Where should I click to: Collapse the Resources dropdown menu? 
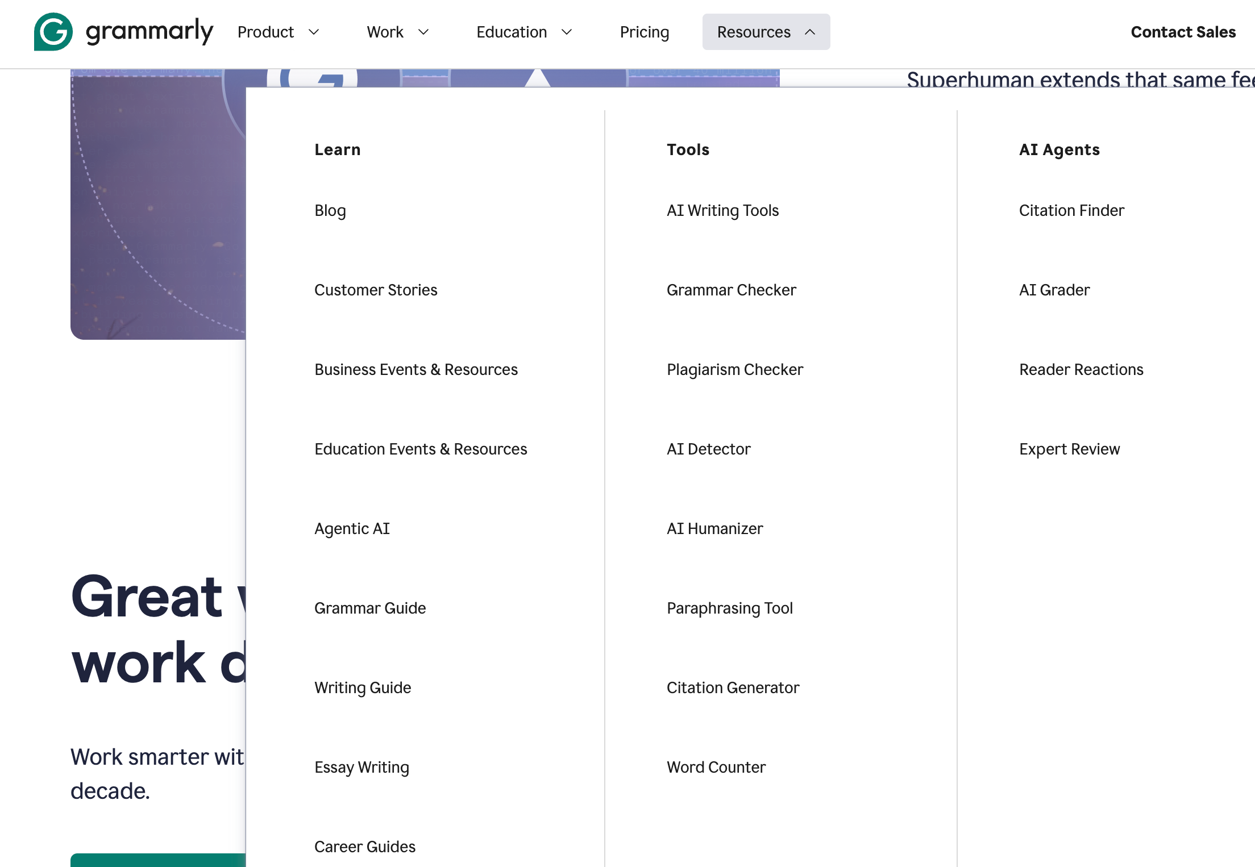(766, 32)
